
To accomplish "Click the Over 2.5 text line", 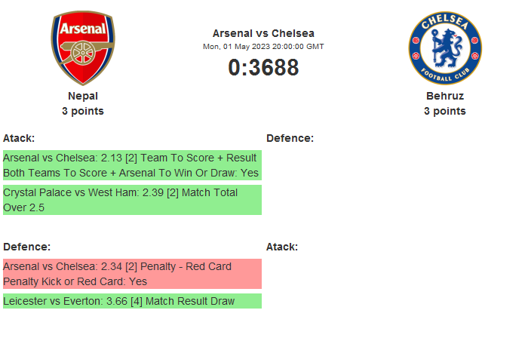I will 23,207.
